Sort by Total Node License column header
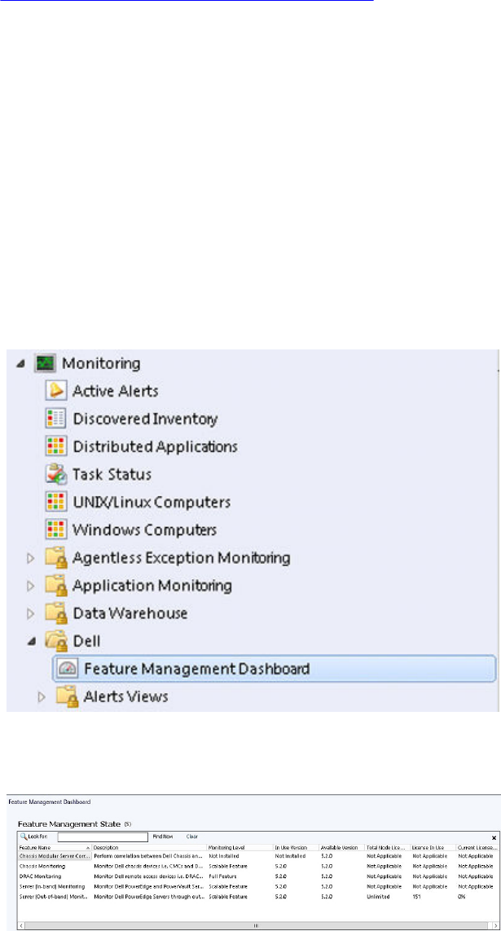 [388, 847]
